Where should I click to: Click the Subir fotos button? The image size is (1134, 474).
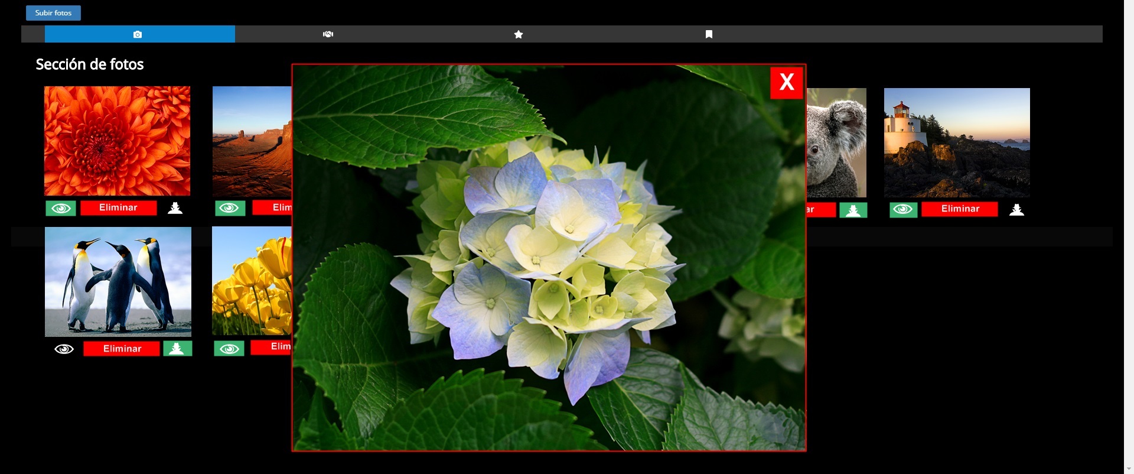tap(53, 13)
